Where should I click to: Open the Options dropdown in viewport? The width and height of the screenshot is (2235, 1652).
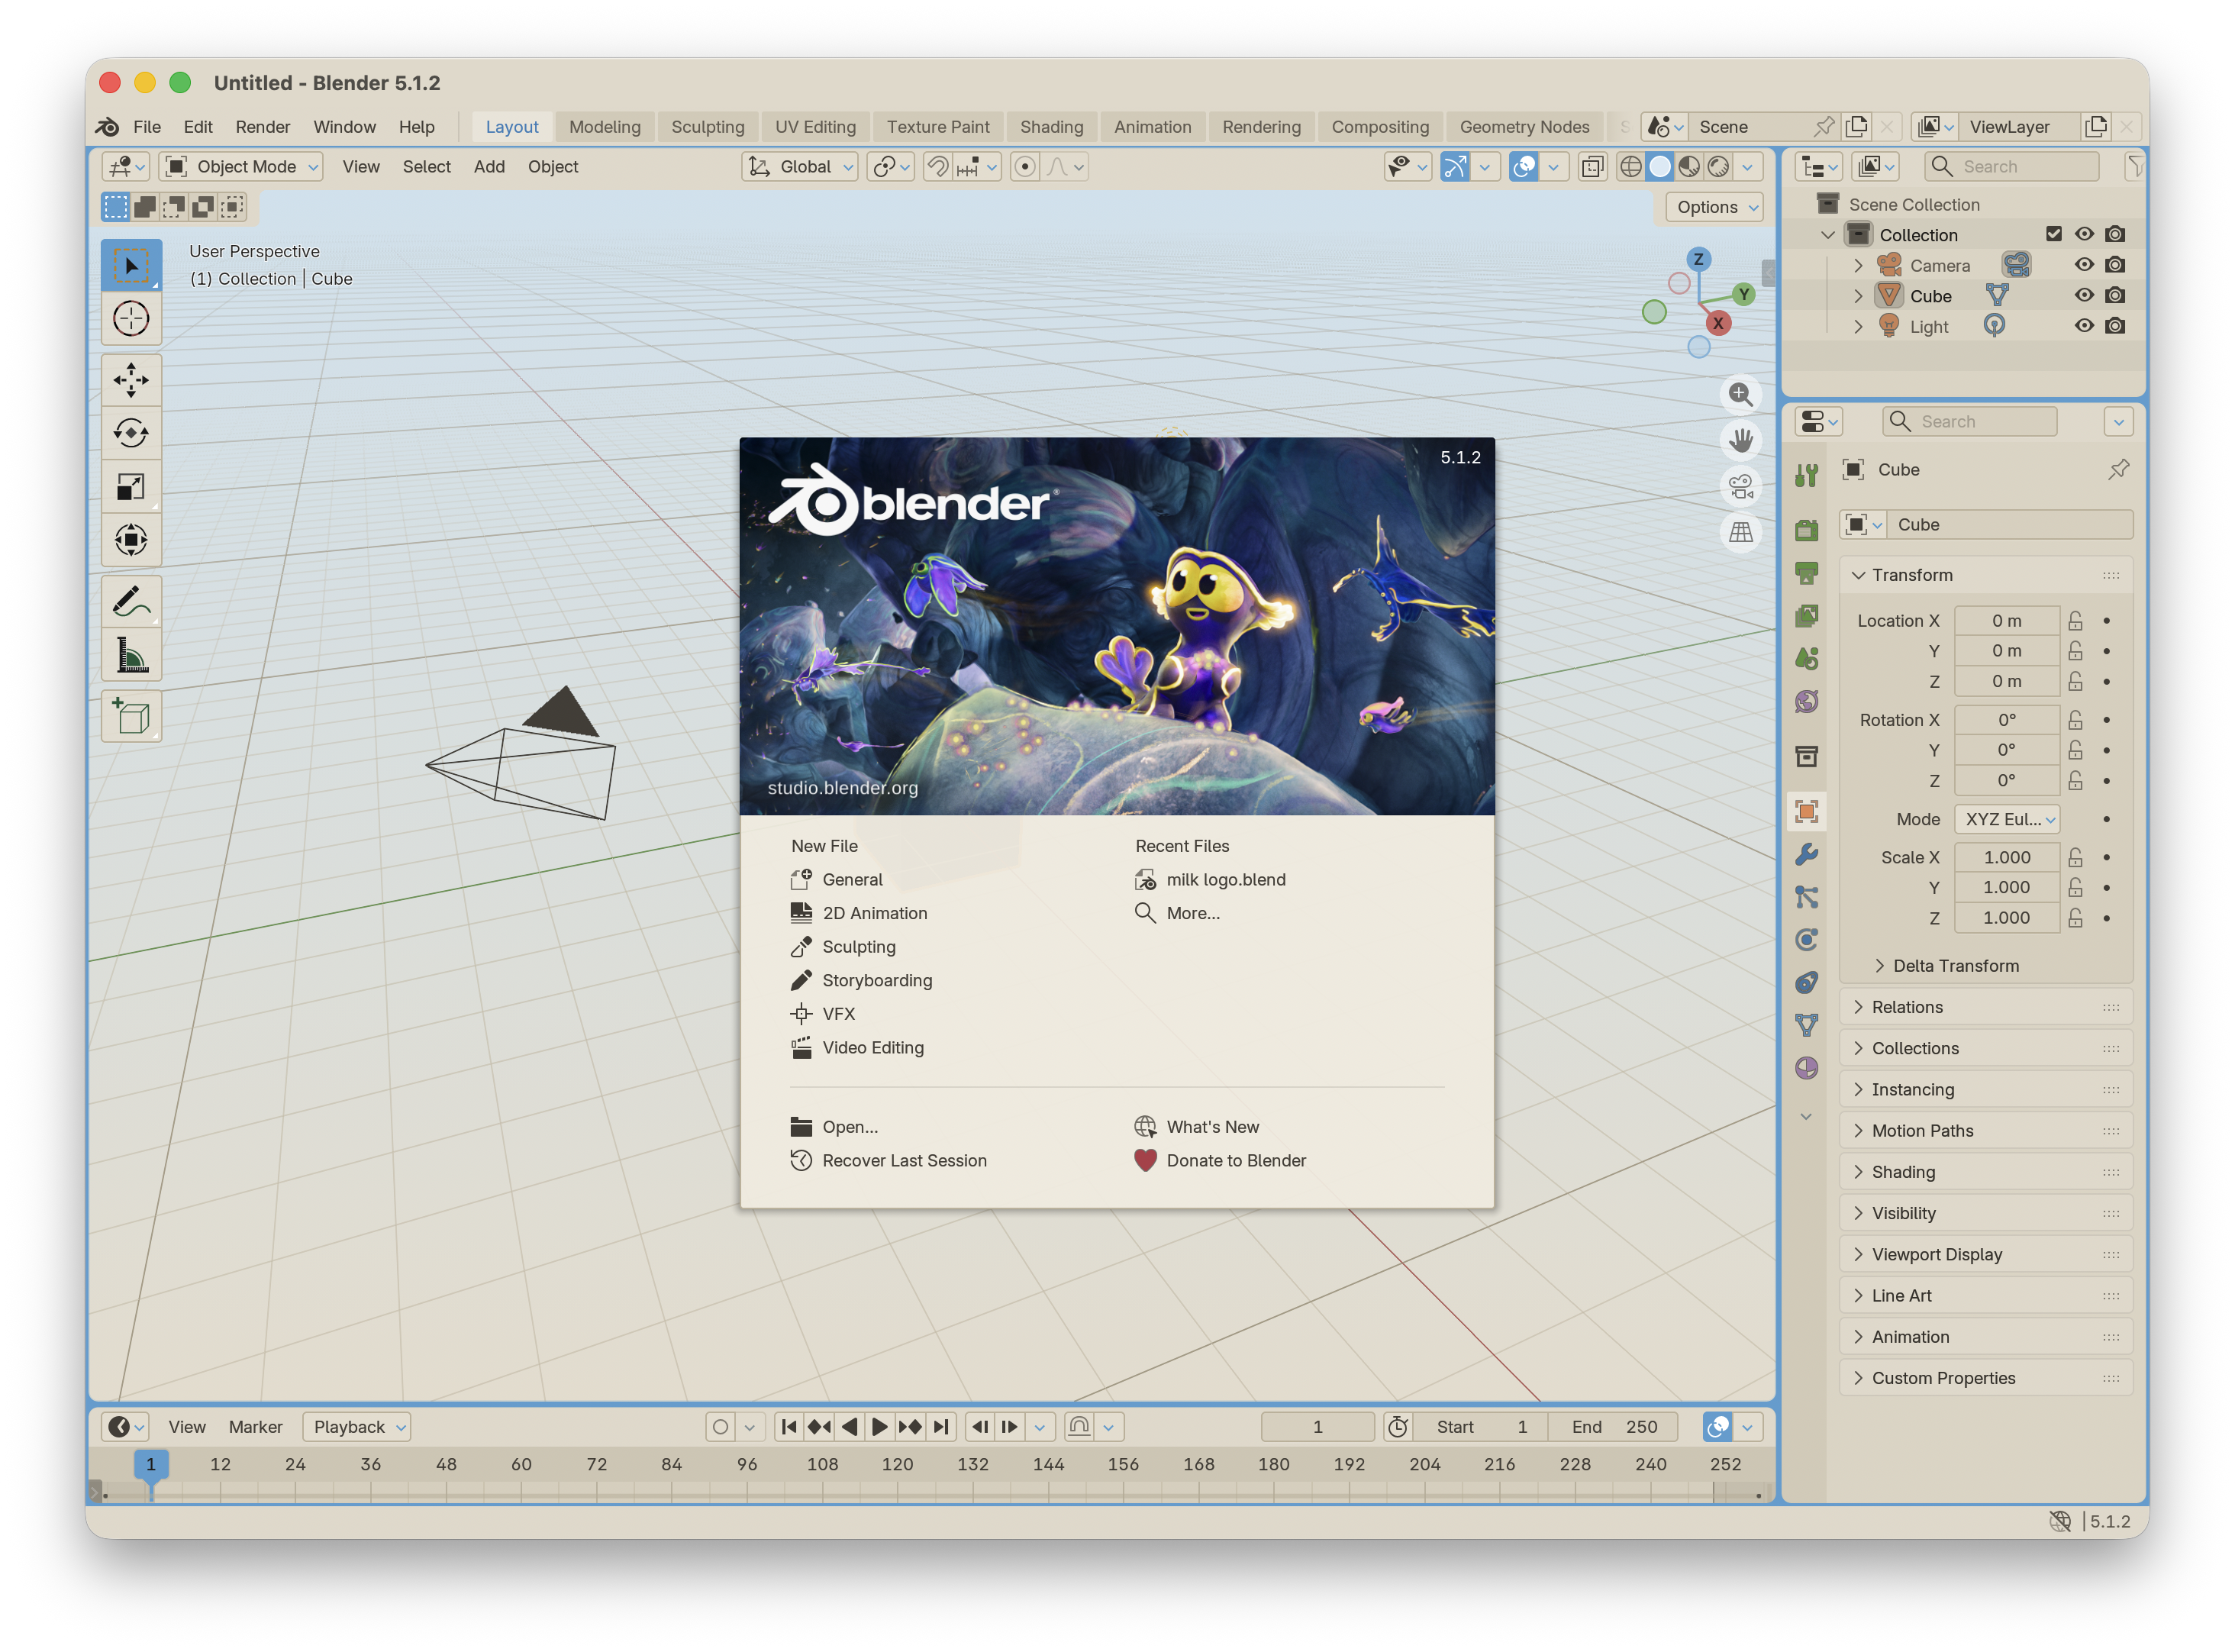coord(1714,207)
